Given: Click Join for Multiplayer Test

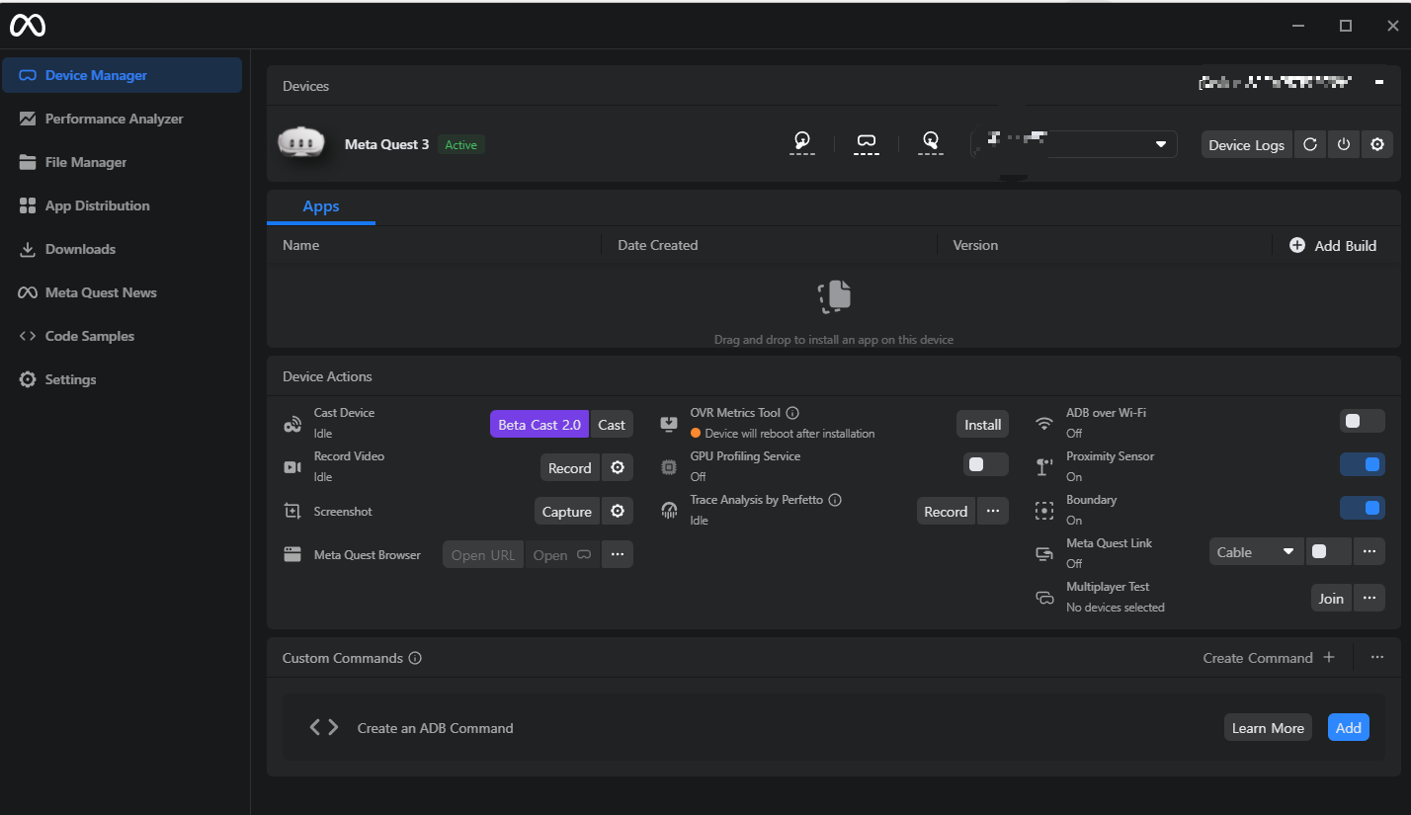Looking at the screenshot, I should (x=1331, y=599).
